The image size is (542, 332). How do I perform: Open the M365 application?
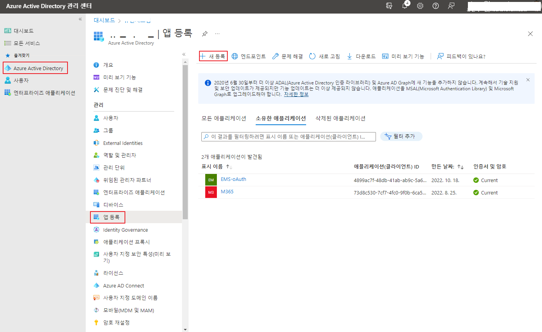(227, 192)
